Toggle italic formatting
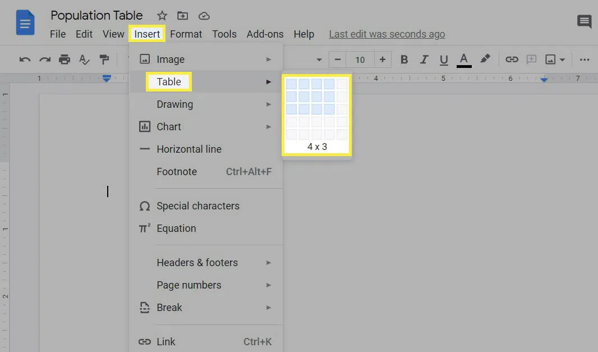 tap(424, 60)
